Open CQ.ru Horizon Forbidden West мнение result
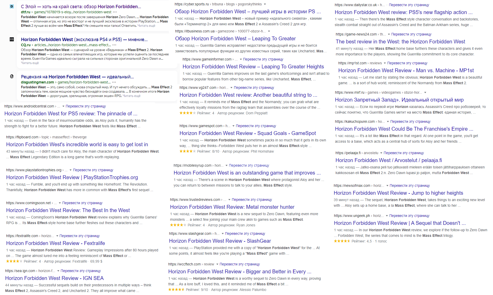The width and height of the screenshot is (493, 295). click(x=84, y=39)
